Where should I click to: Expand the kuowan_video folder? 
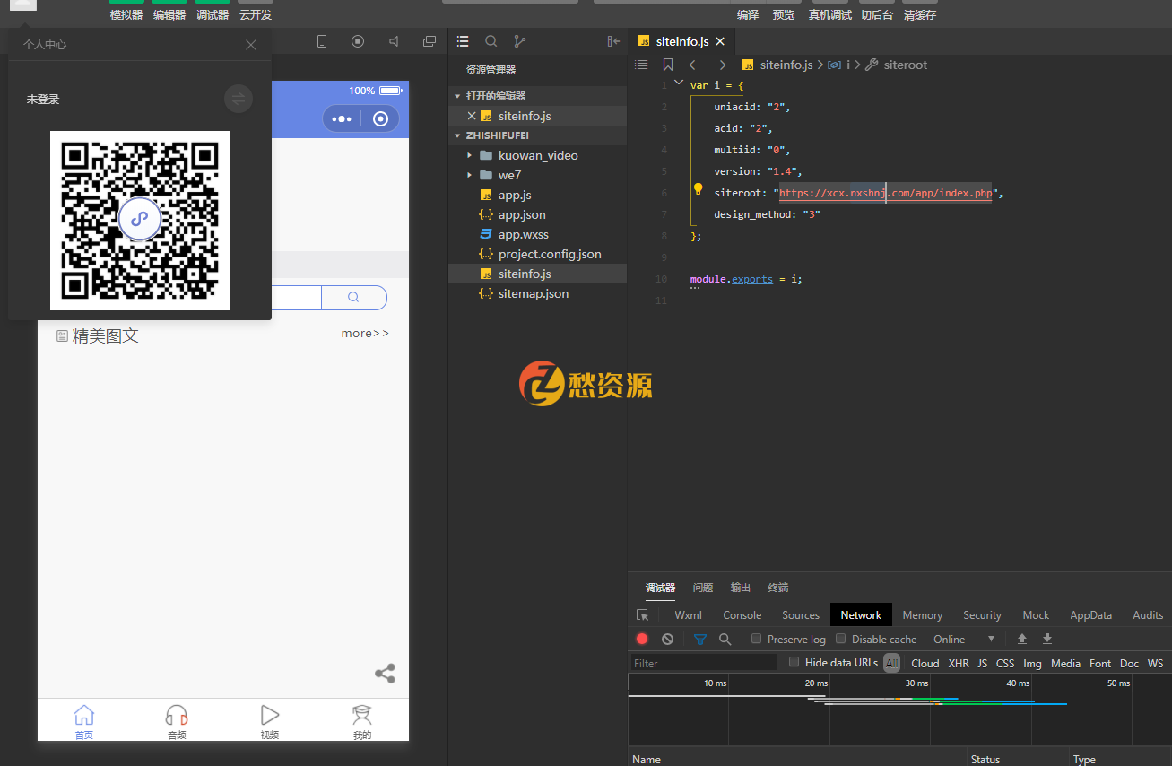tap(538, 155)
